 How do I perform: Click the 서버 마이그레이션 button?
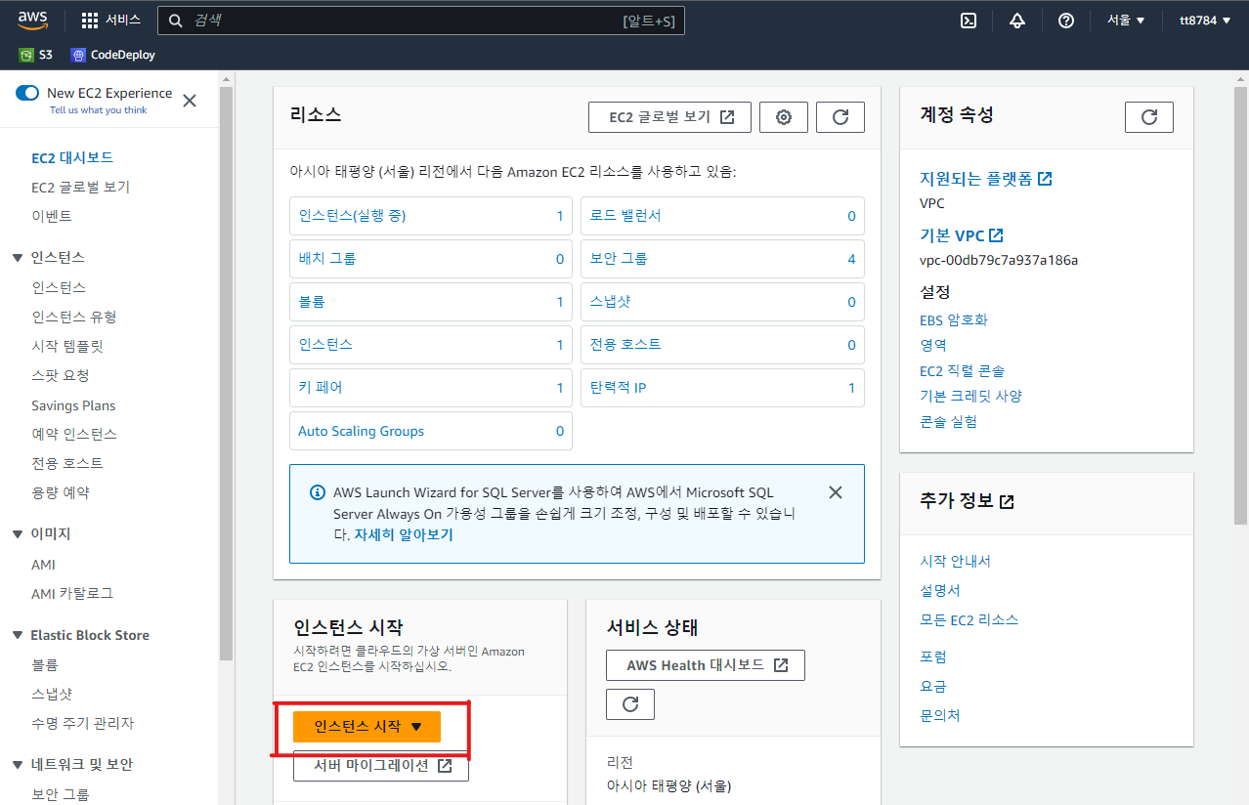click(x=381, y=765)
